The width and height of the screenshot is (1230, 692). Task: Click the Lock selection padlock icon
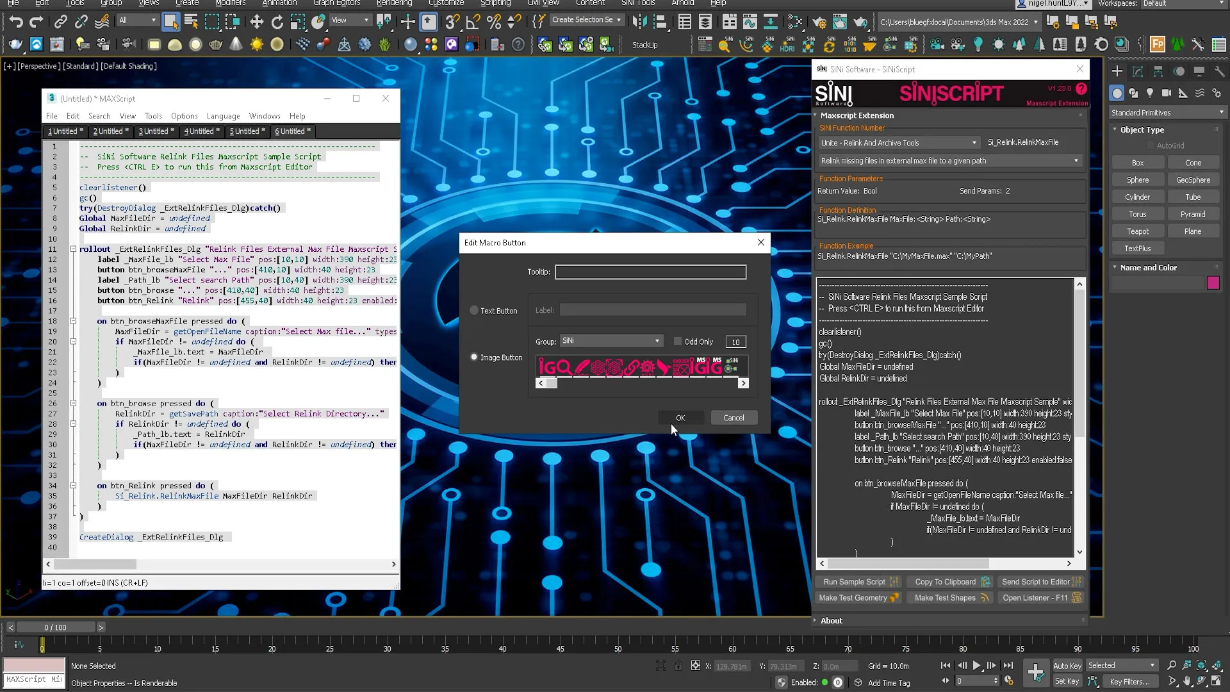coord(678,666)
